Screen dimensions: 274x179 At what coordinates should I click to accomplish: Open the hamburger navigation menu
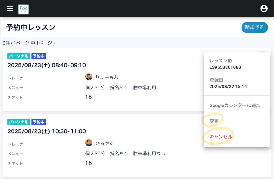(x=10, y=9)
